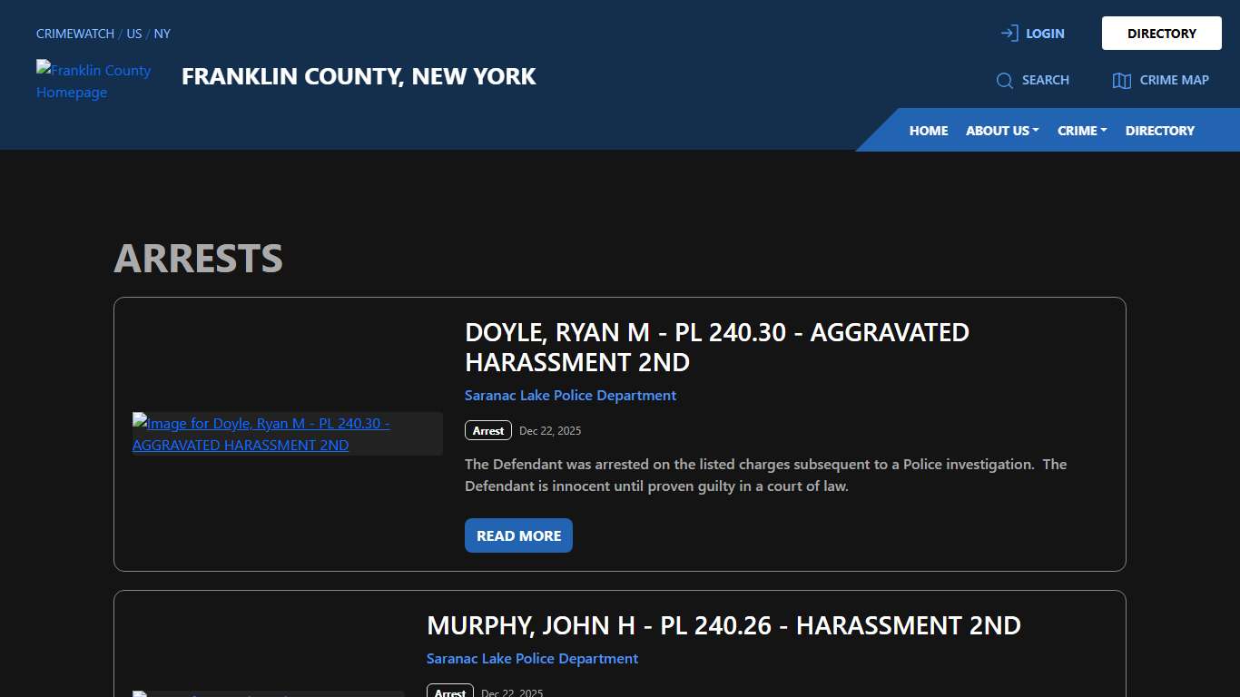1240x697 pixels.
Task: Open the NY breadcrumb link
Action: point(162,34)
